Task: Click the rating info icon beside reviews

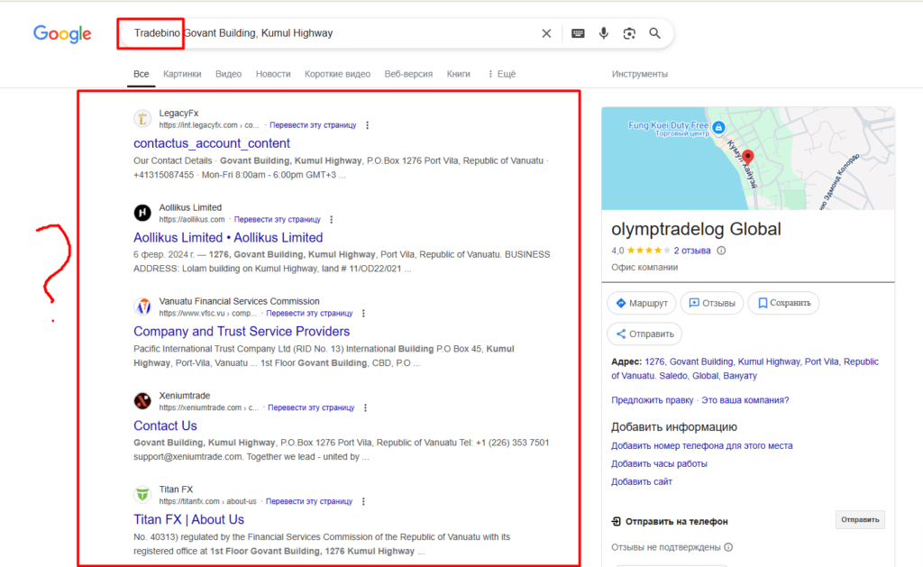Action: (721, 251)
